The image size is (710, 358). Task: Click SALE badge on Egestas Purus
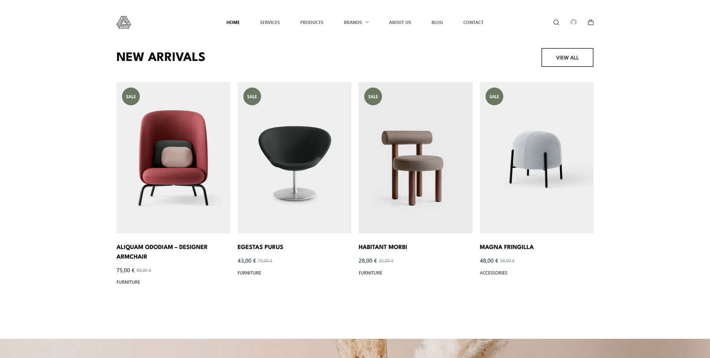tap(252, 96)
